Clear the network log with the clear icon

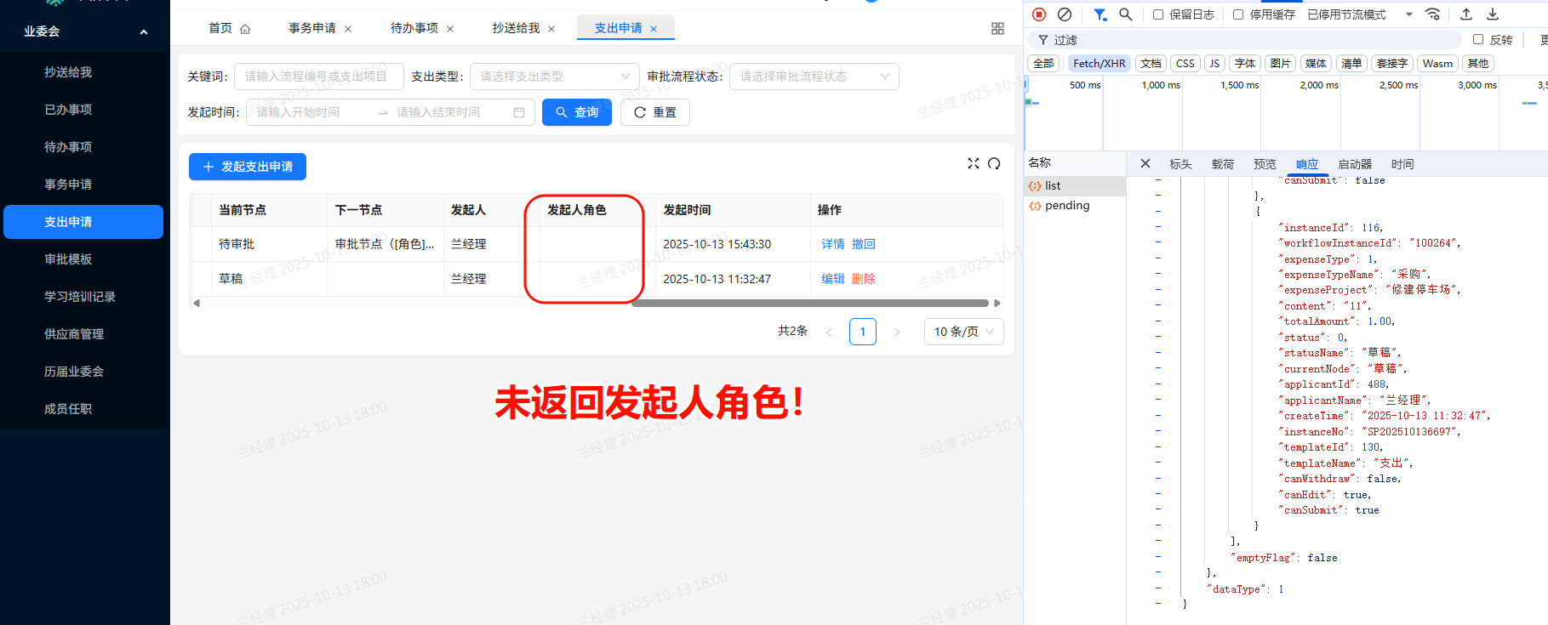(1065, 14)
